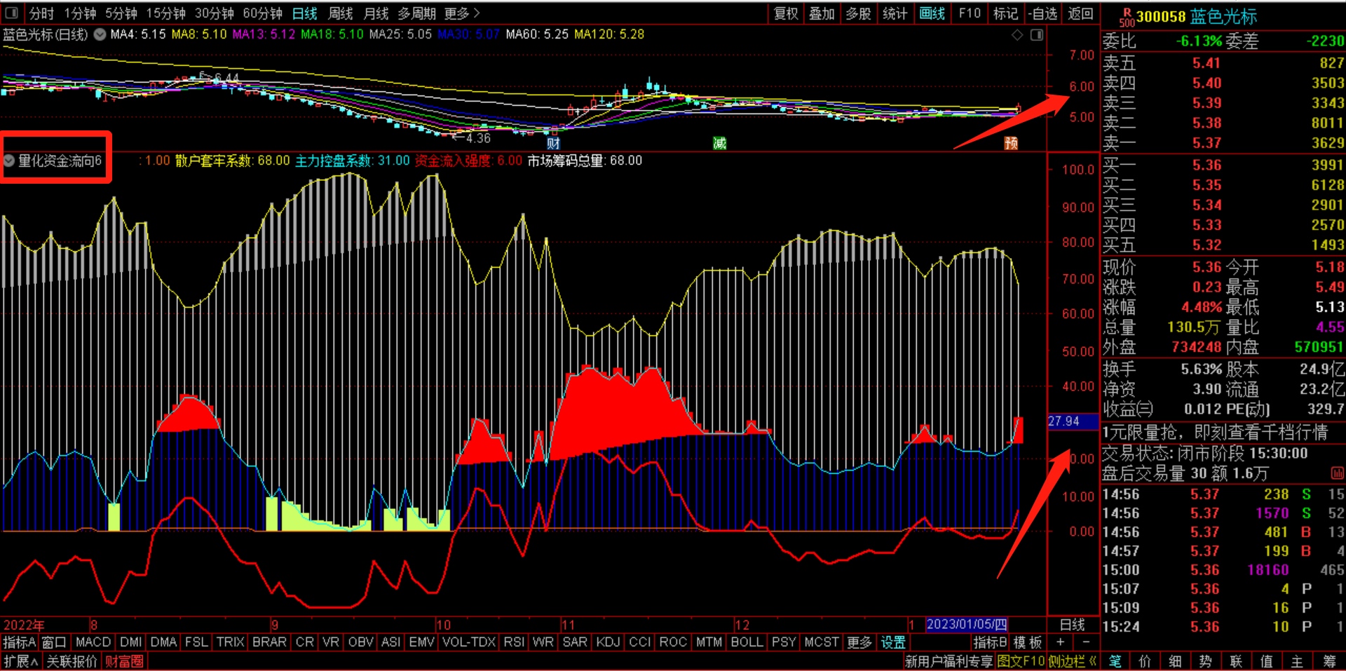Click the 日线 period label under the price axis
The width and height of the screenshot is (1346, 671).
coord(1073,624)
